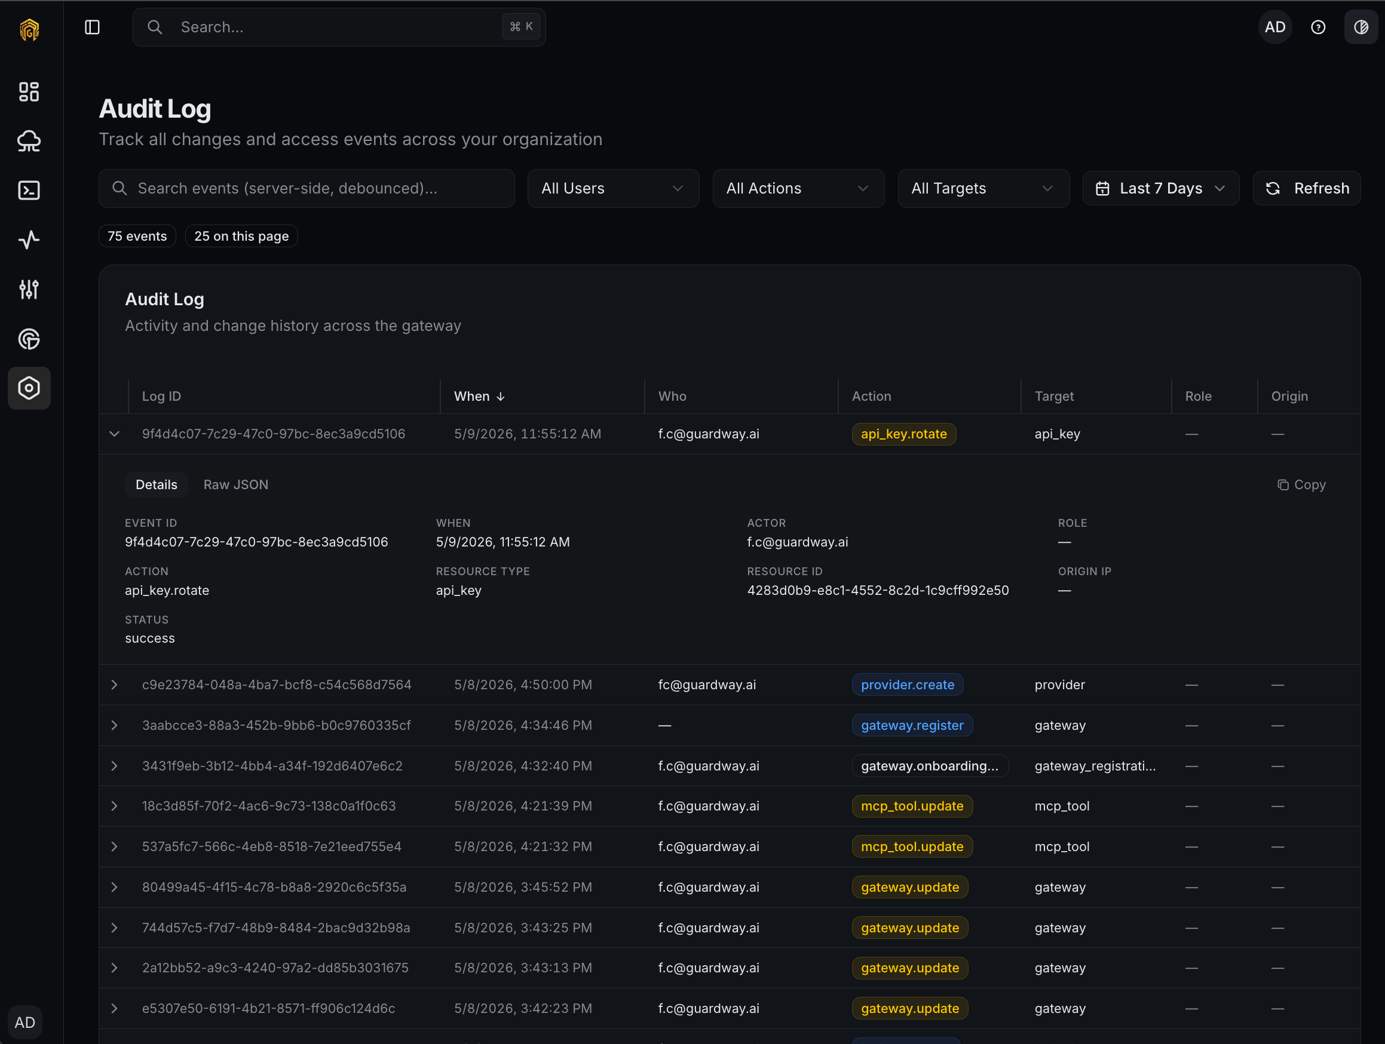Open the sliders settings sidebar icon
This screenshot has width=1385, height=1044.
click(x=29, y=289)
